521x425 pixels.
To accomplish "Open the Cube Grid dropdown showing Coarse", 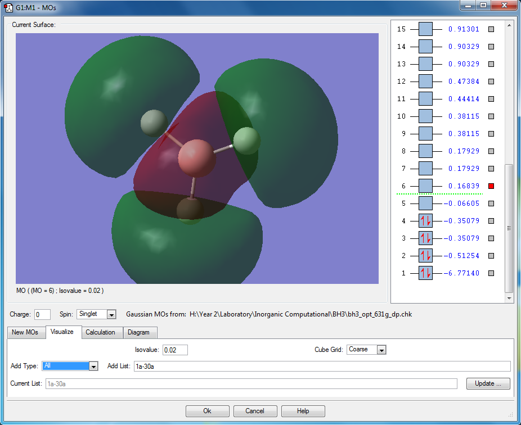I will point(381,350).
